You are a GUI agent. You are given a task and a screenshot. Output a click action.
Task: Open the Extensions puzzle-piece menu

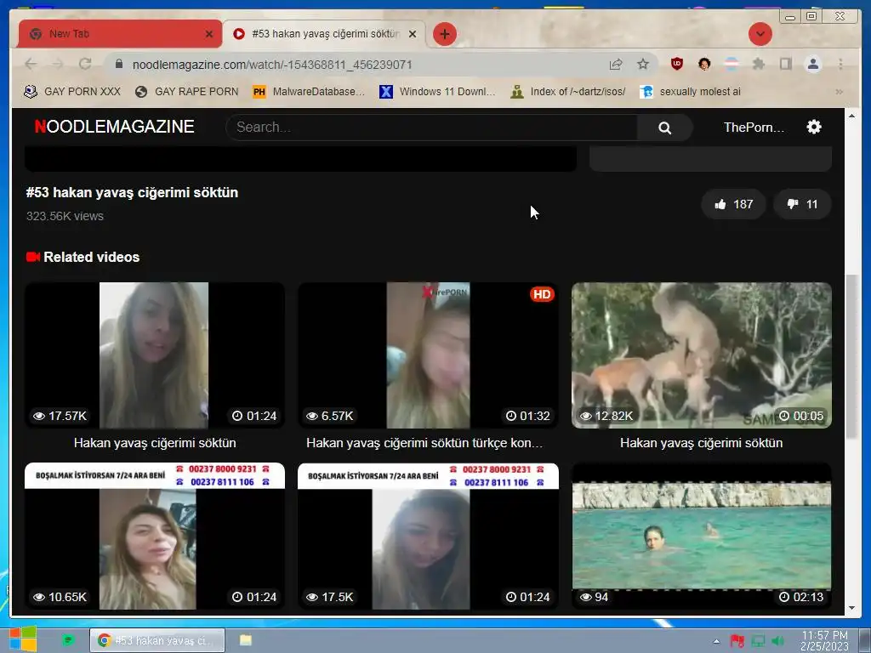(758, 64)
